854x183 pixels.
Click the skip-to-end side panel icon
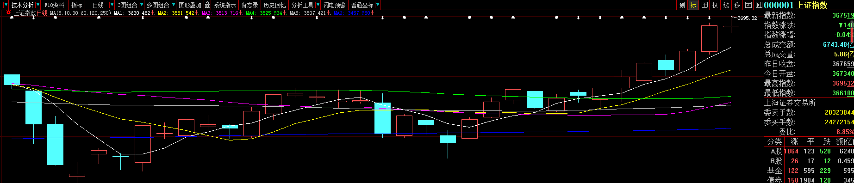pyautogui.click(x=759, y=5)
